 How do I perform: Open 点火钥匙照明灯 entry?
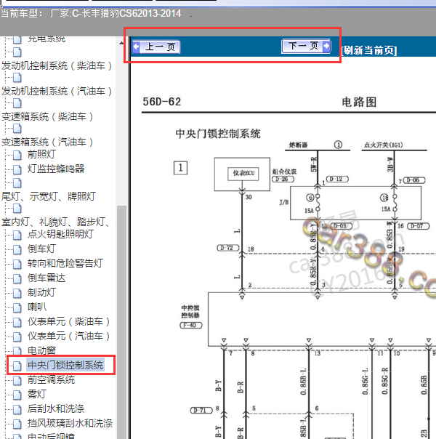coord(60,234)
